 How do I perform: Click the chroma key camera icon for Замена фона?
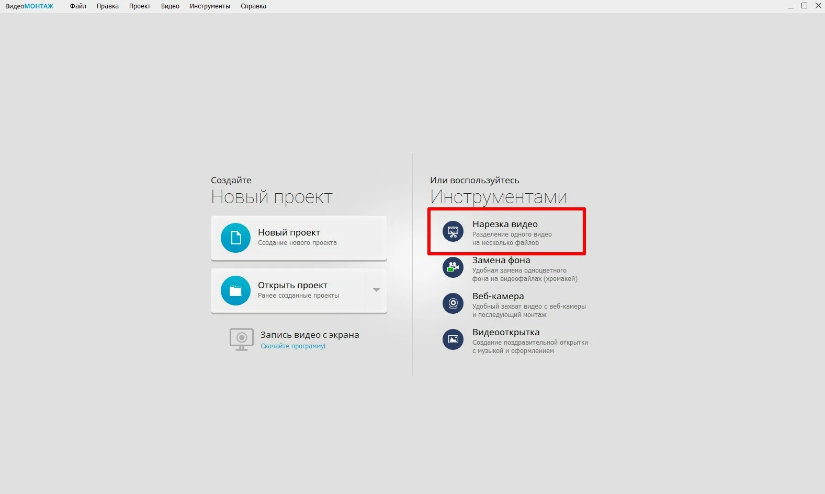[453, 267]
